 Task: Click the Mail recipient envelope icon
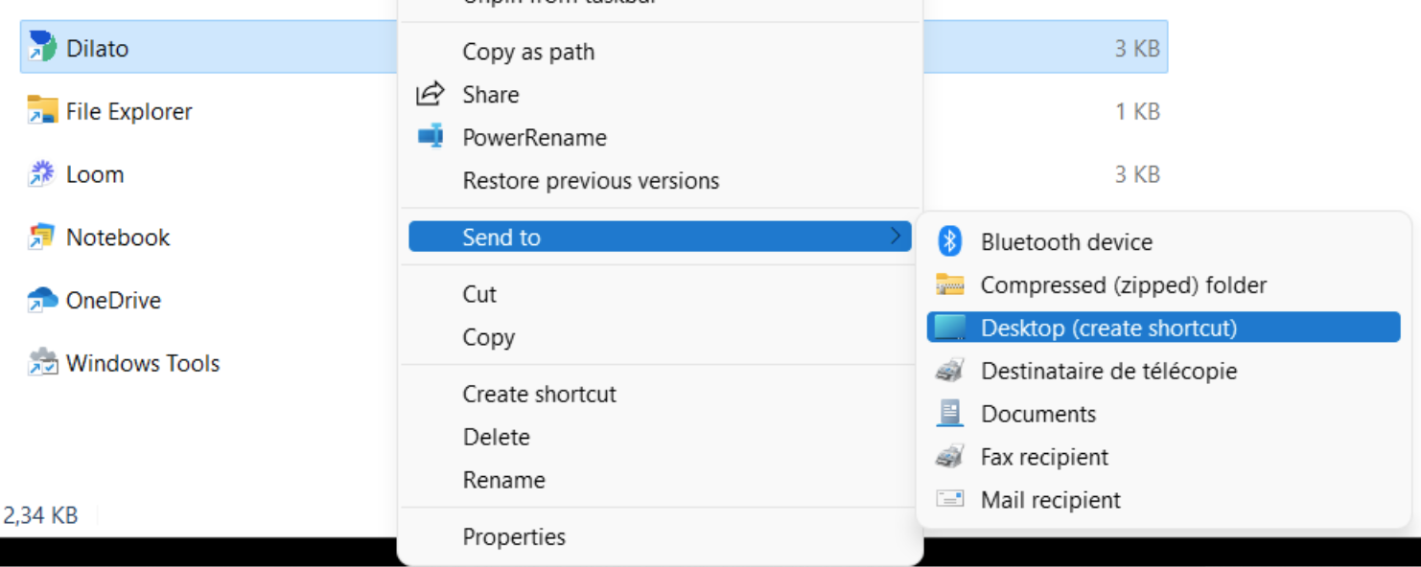[x=949, y=499]
